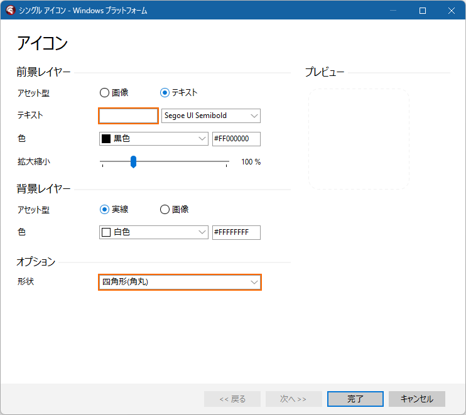Click the 前景レイヤー section heading
Image resolution: width=466 pixels, height=415 pixels.
click(43, 72)
